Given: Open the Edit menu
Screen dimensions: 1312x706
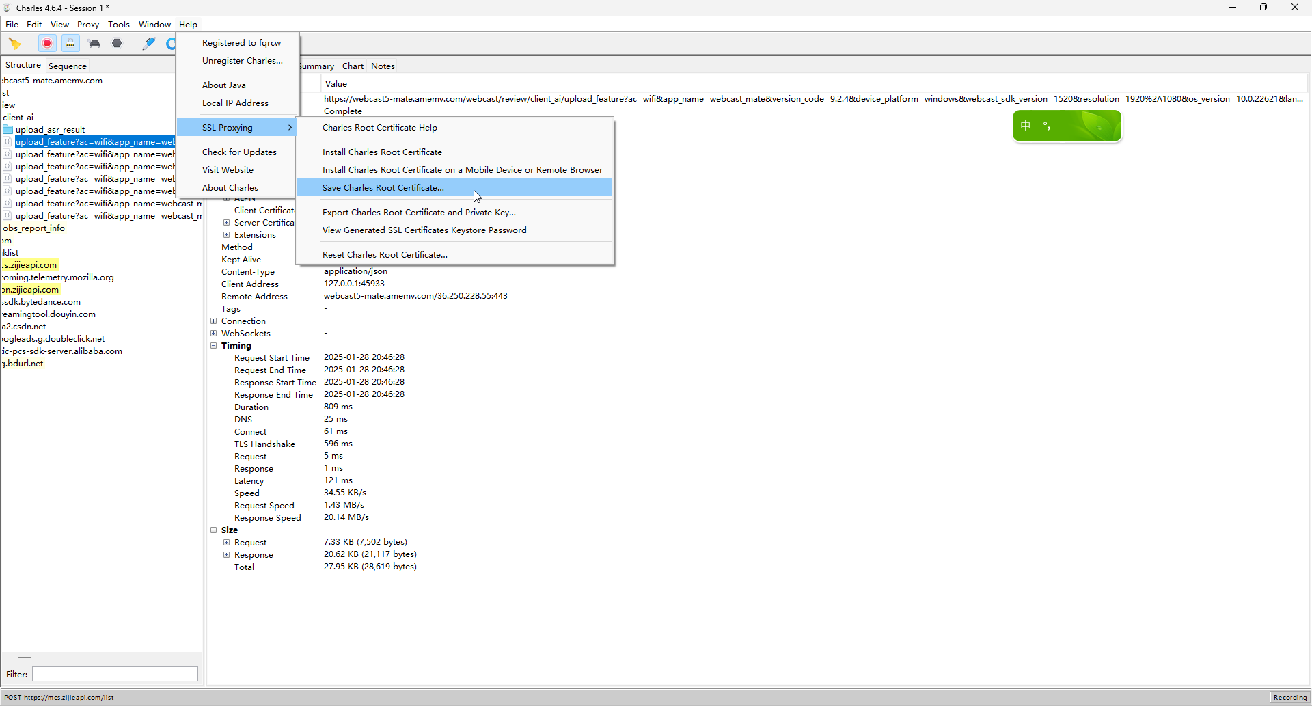Looking at the screenshot, I should tap(34, 25).
